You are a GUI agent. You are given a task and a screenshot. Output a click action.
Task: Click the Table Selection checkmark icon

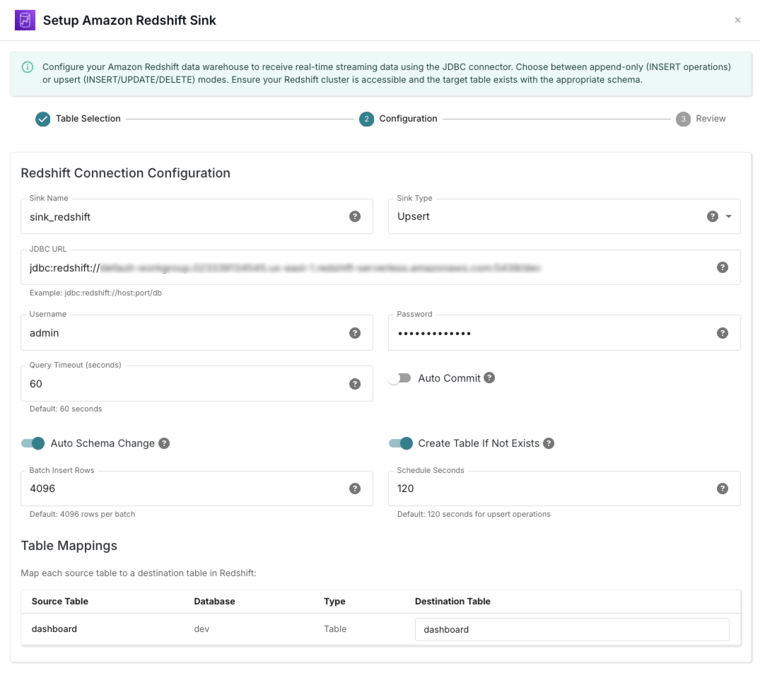(42, 119)
